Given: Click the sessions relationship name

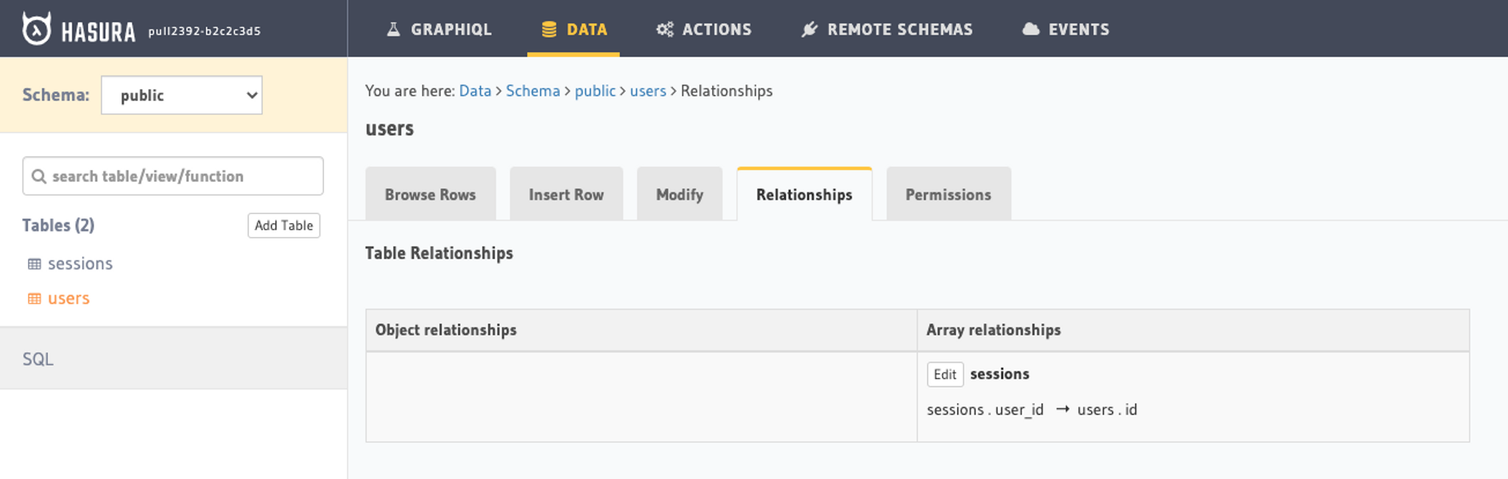Looking at the screenshot, I should [x=1000, y=374].
